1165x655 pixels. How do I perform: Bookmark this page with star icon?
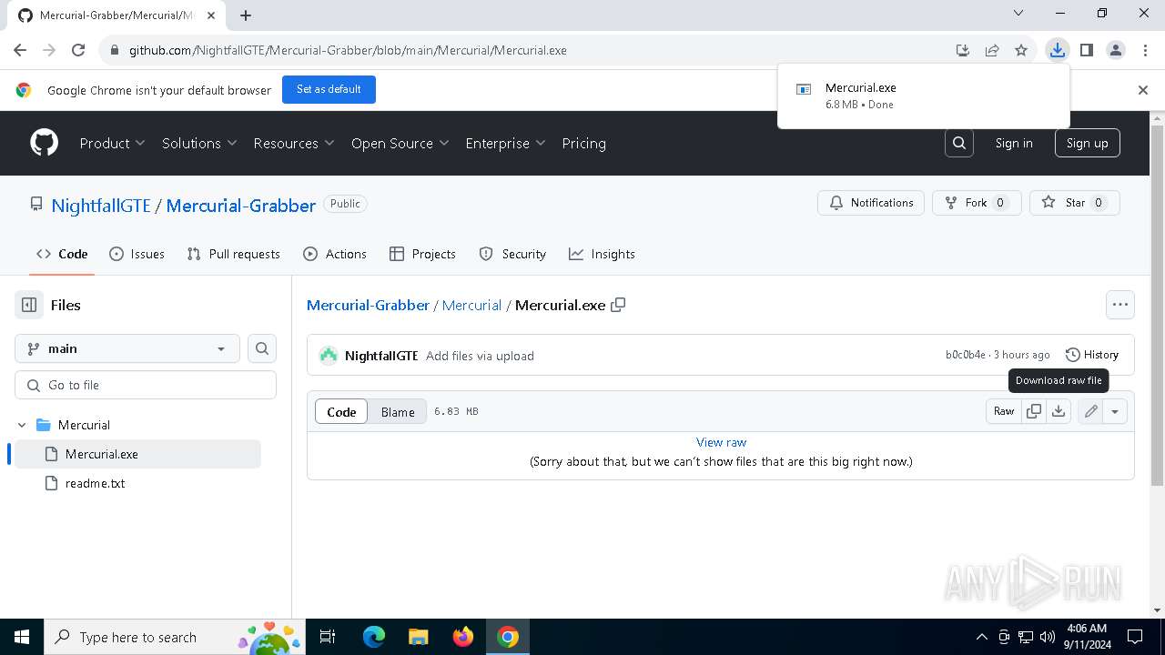coord(1021,50)
